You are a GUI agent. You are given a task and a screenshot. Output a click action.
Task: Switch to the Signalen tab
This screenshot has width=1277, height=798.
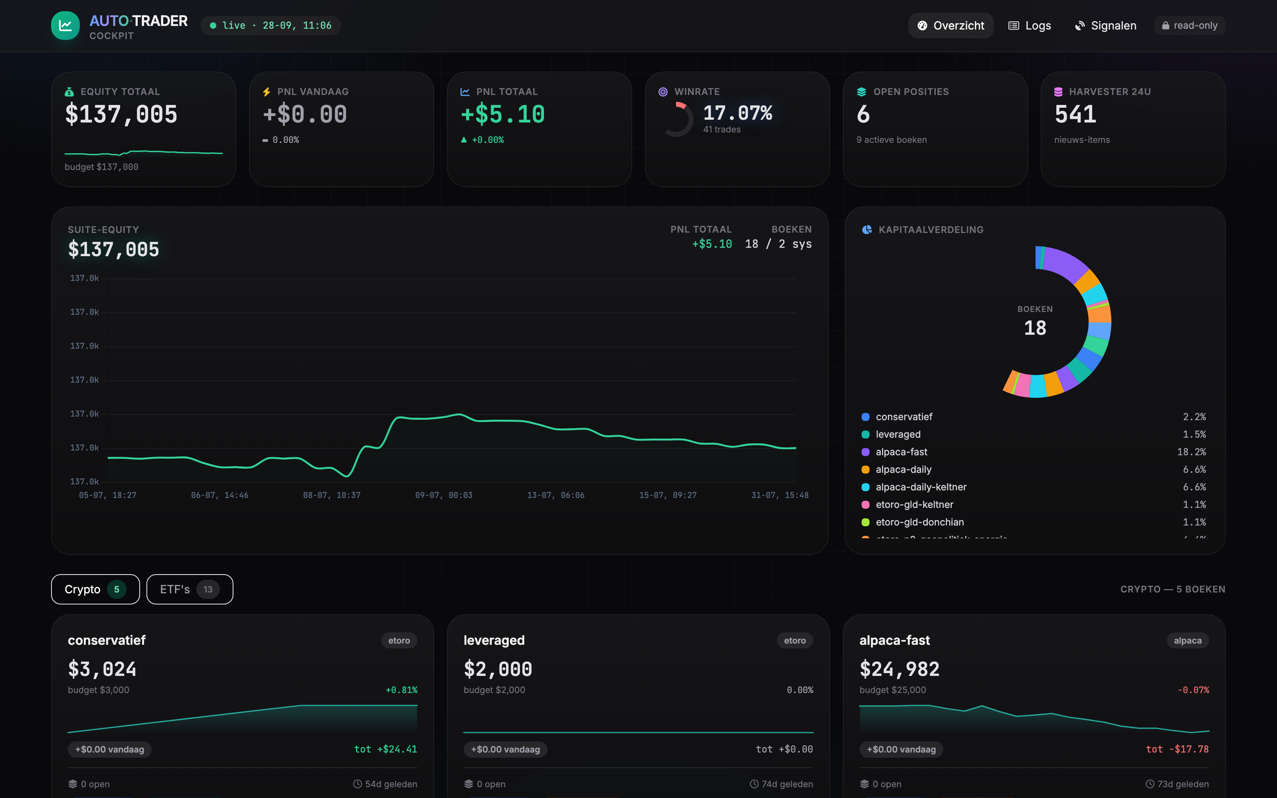tap(1105, 25)
